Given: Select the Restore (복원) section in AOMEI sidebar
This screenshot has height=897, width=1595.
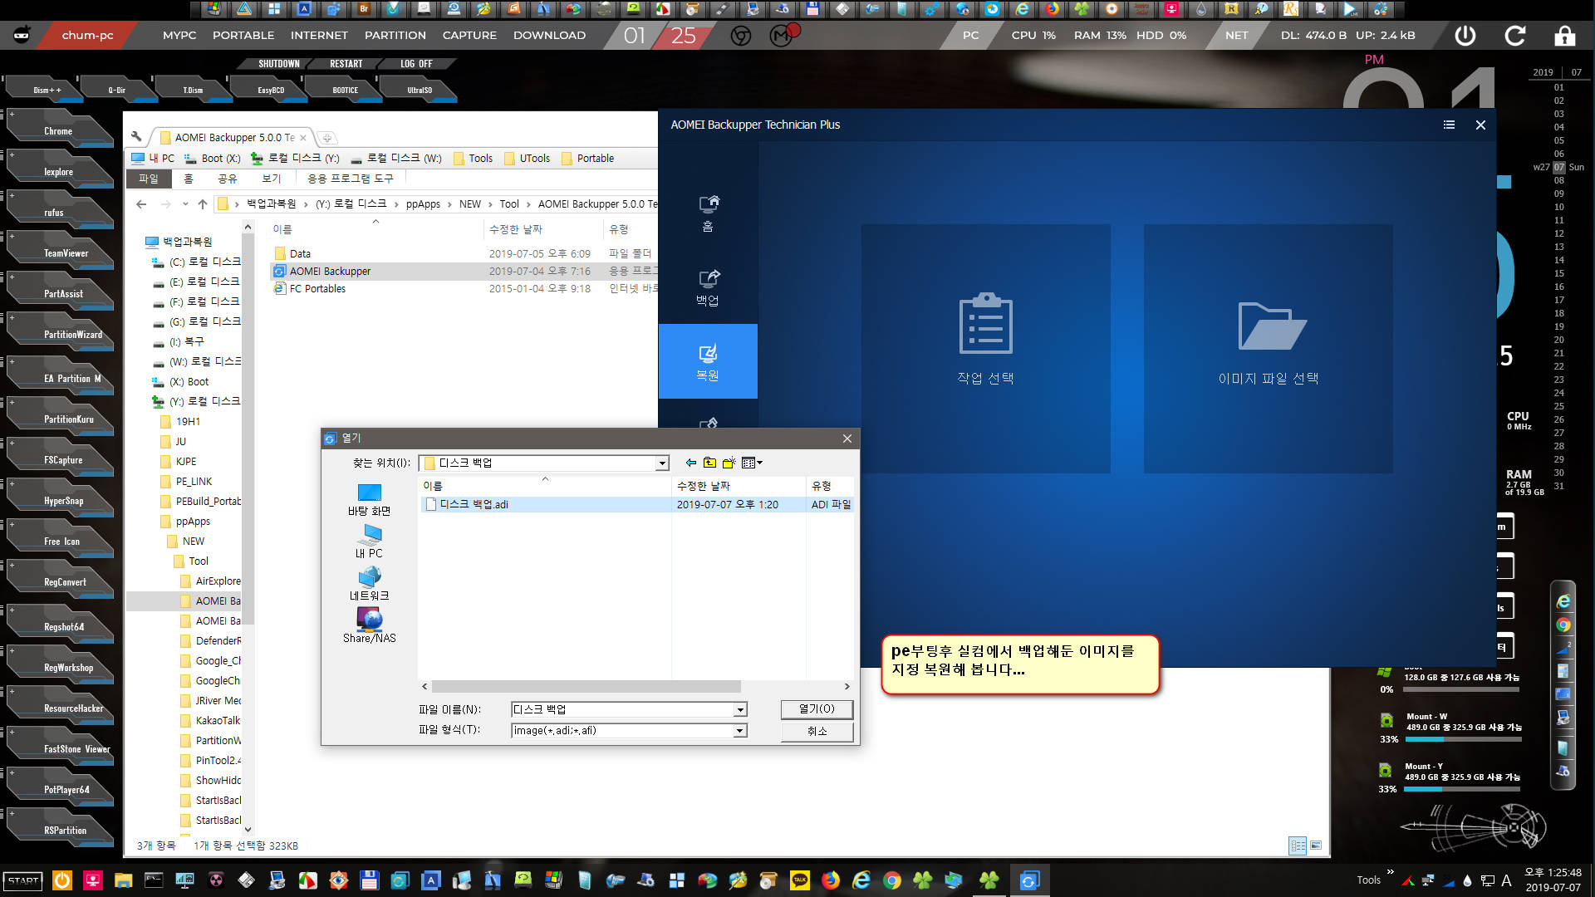Looking at the screenshot, I should pos(708,361).
